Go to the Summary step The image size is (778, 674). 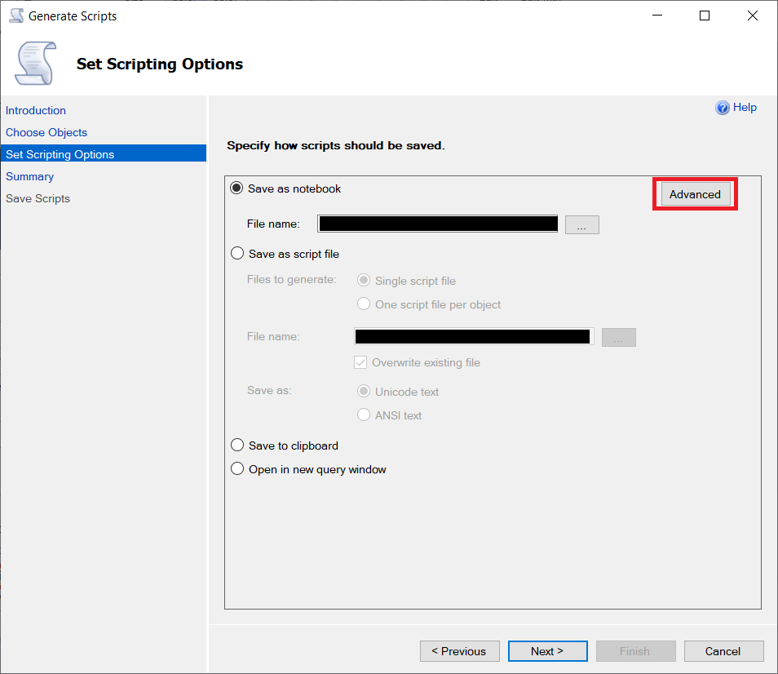click(29, 176)
